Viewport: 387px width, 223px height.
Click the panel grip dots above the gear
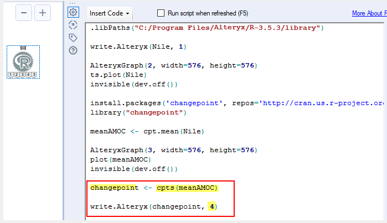73,3
